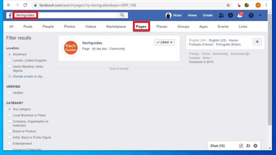Open the notifications bell
The height and width of the screenshot is (155, 276).
pyautogui.click(x=240, y=15)
